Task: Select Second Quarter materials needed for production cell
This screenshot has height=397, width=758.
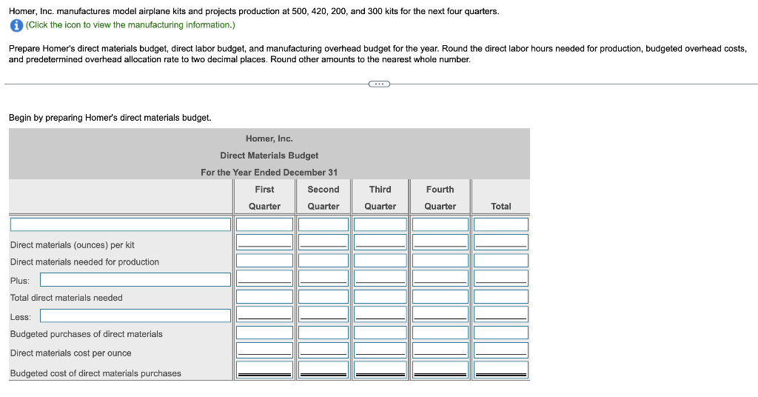Action: 323,261
